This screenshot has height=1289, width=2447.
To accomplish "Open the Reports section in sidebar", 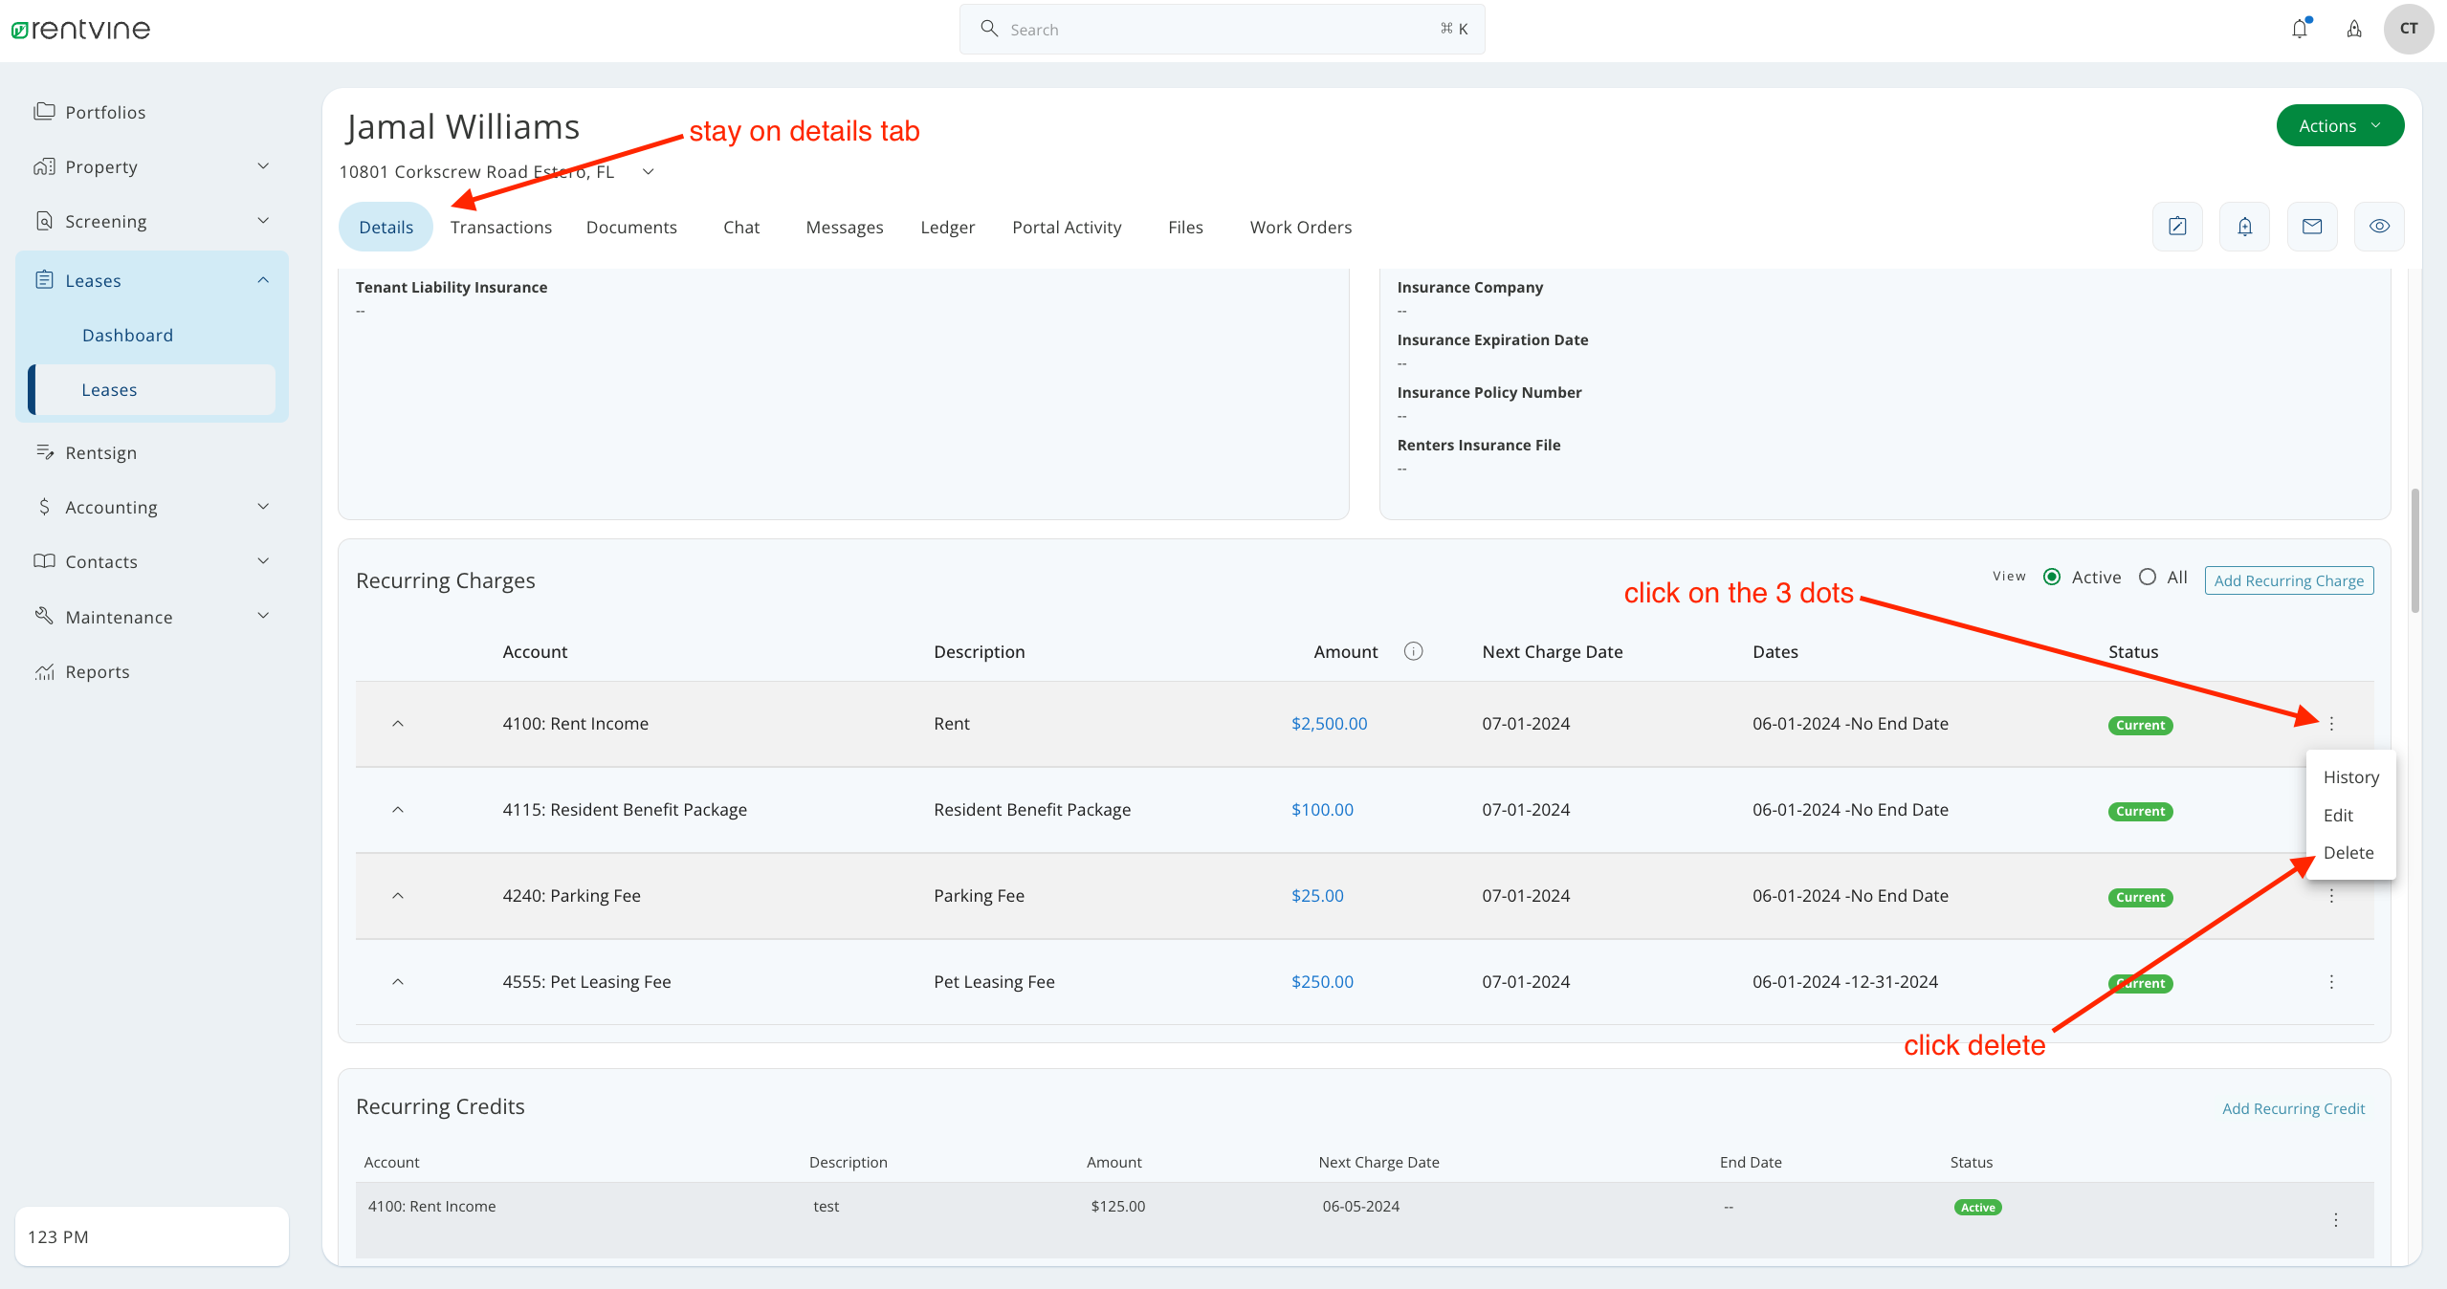I will (98, 671).
